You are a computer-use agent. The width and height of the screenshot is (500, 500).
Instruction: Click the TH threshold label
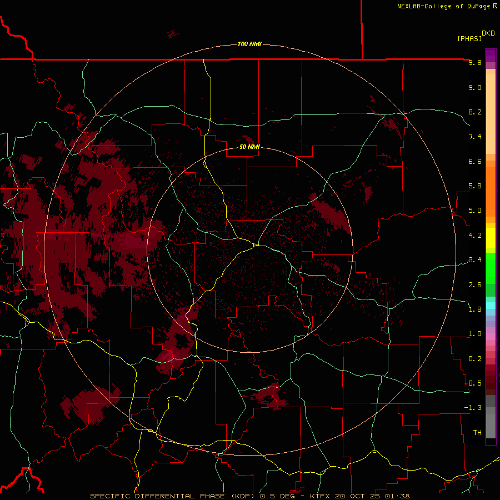(x=477, y=432)
